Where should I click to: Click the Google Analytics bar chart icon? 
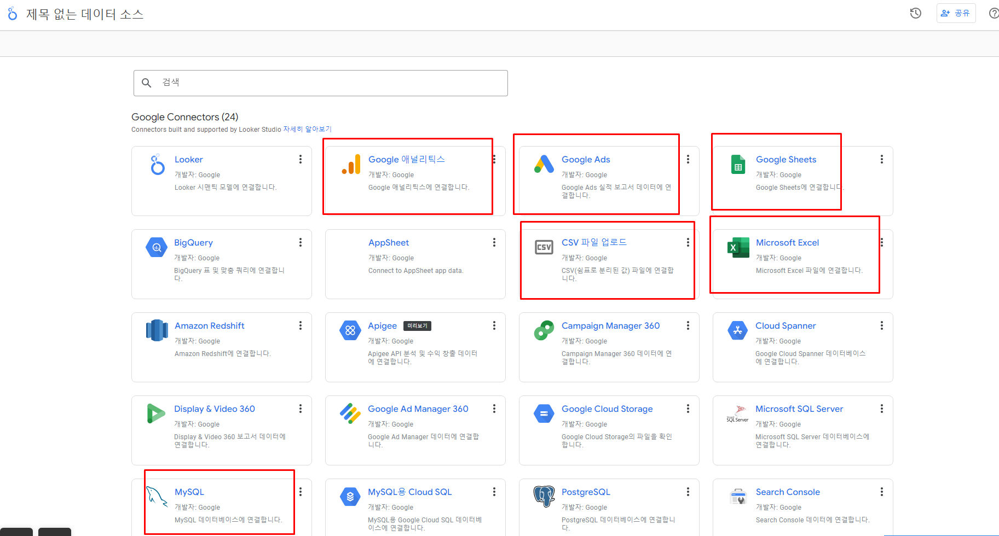[351, 164]
